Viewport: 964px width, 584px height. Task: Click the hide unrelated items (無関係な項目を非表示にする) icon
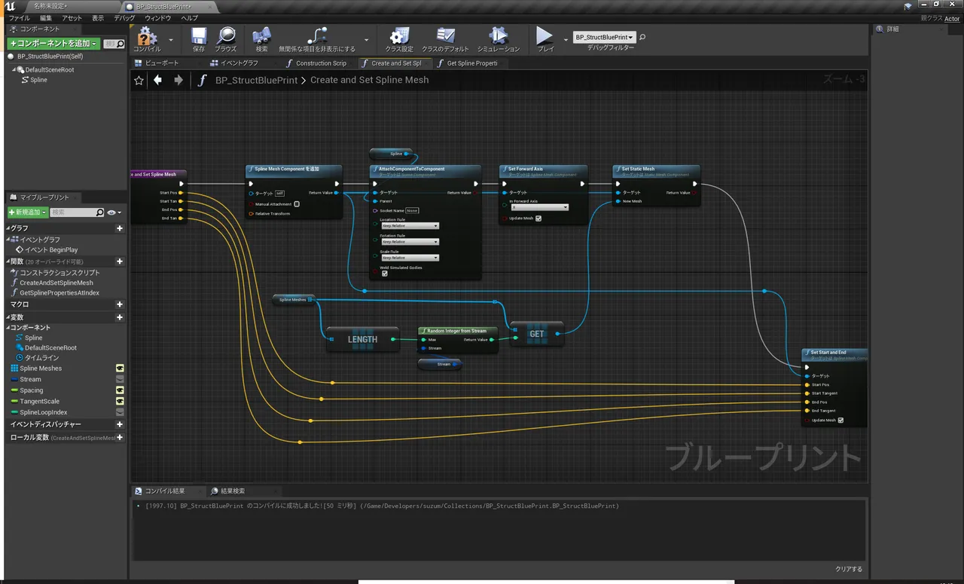pyautogui.click(x=317, y=35)
